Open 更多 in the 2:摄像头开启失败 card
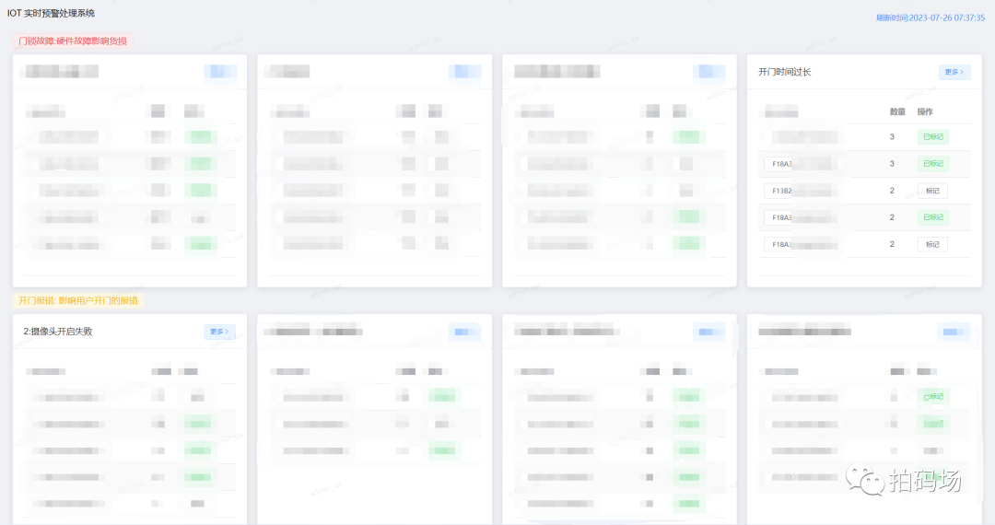 pyautogui.click(x=219, y=332)
